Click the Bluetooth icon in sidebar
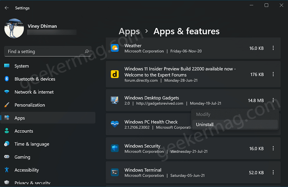 coord(7,79)
